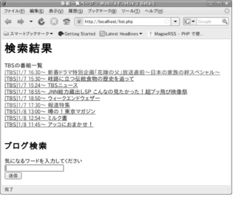Reload the page with the refresh icon
Image resolution: width=235 pixels, height=197 pixels.
point(41,22)
